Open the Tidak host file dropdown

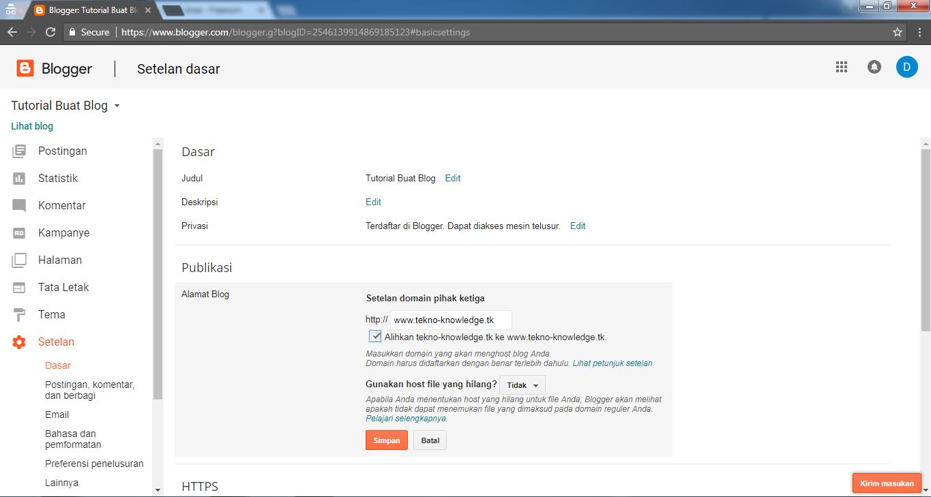pos(522,385)
